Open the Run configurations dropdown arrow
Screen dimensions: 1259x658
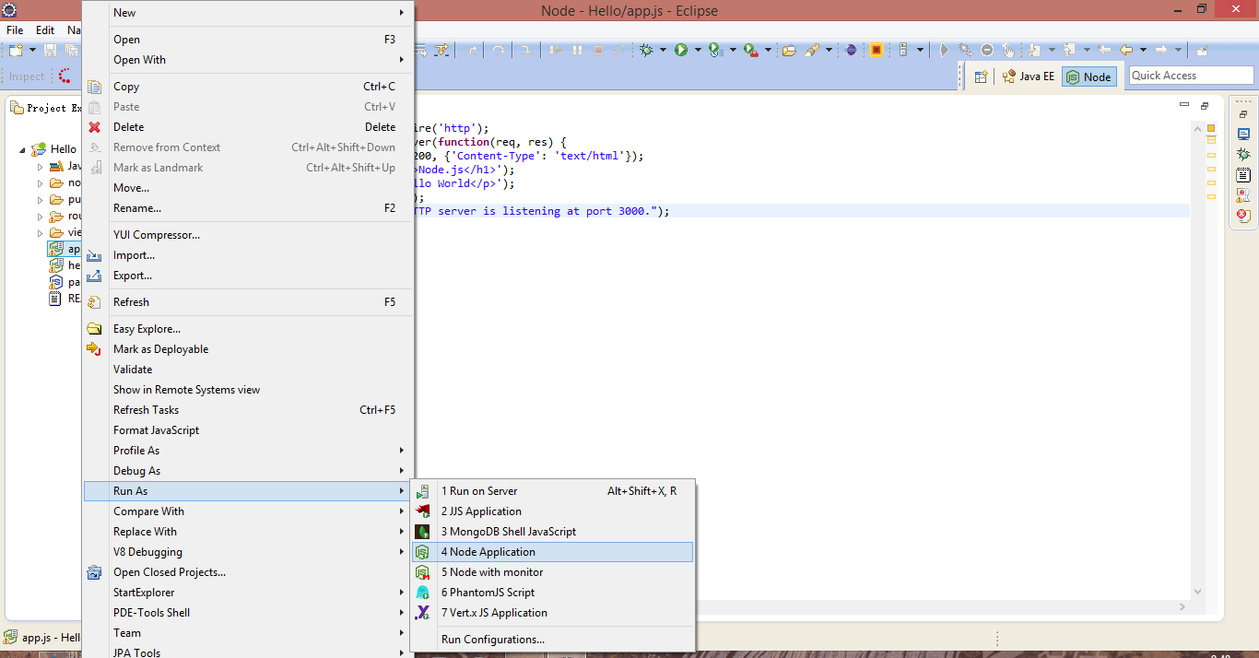pyautogui.click(x=698, y=50)
